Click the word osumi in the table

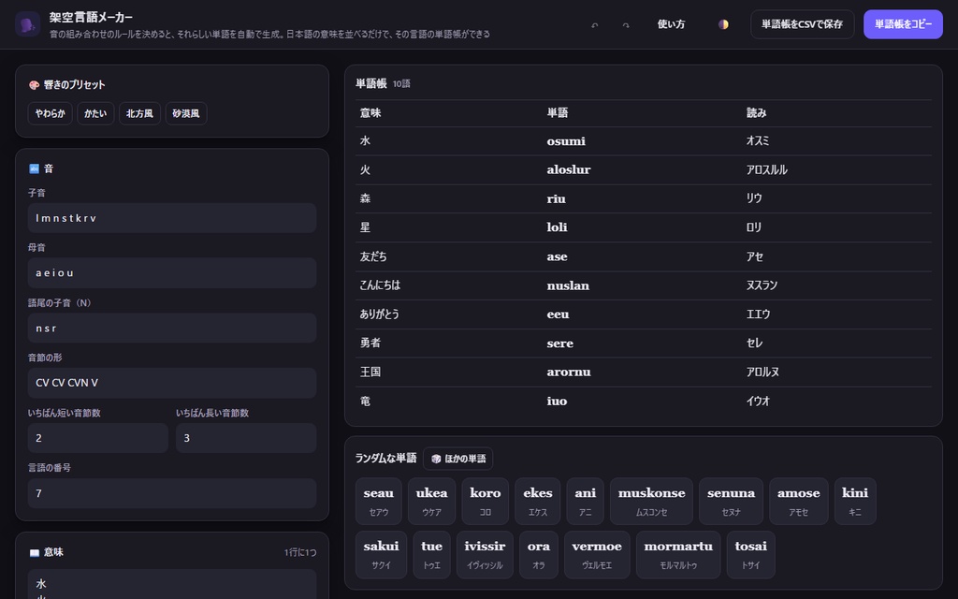[566, 141]
